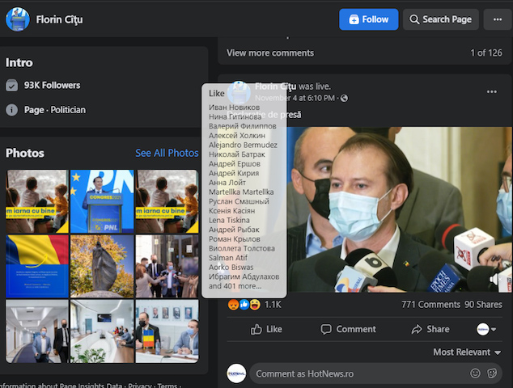Insert an emoji in the comment box
This screenshot has height=388, width=513.
click(x=475, y=373)
